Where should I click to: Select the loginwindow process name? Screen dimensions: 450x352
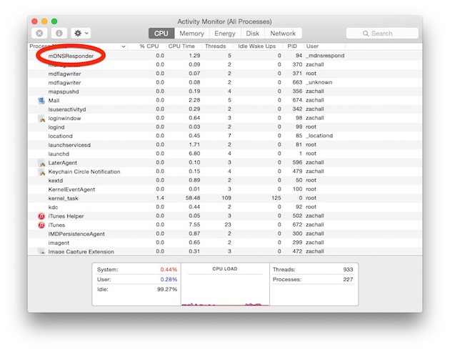(64, 118)
